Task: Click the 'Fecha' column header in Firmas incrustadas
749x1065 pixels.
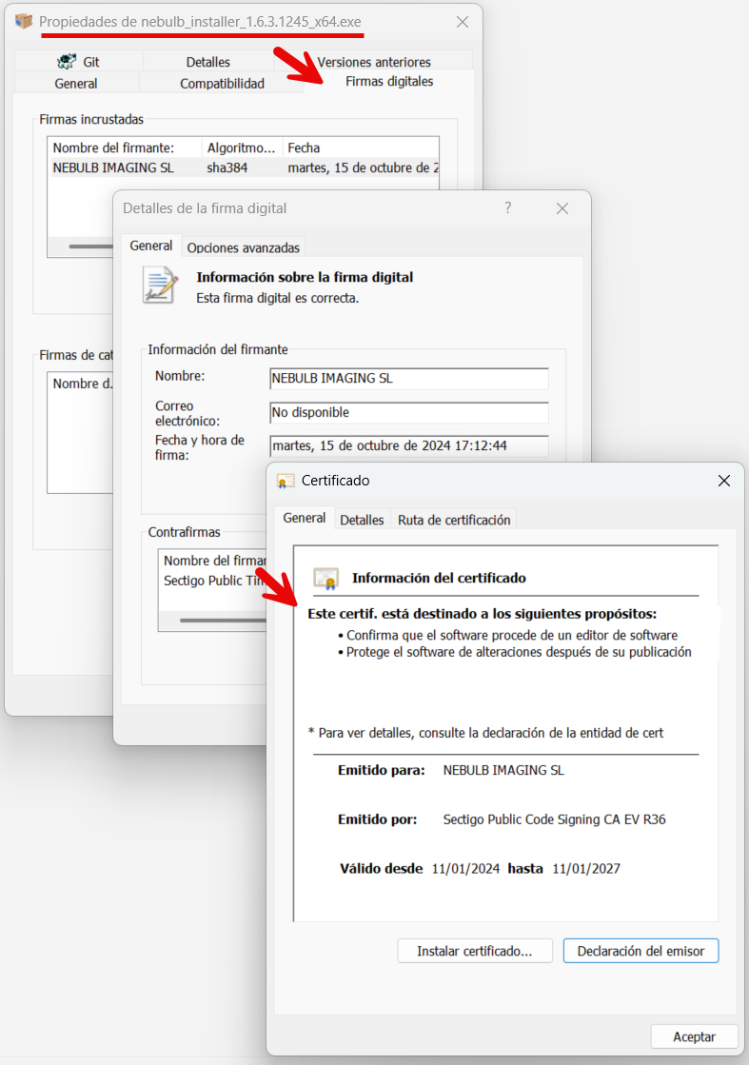Action: click(x=361, y=148)
